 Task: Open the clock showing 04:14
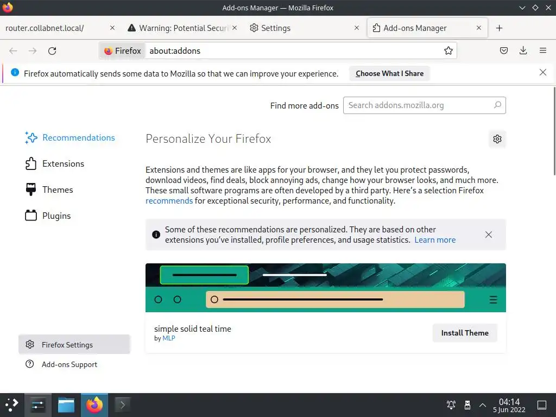[509, 405]
